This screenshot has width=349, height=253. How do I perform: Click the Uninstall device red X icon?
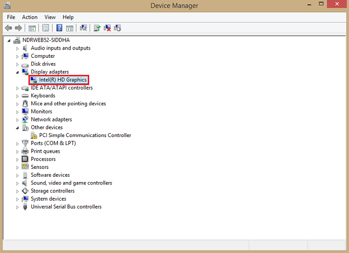107,28
